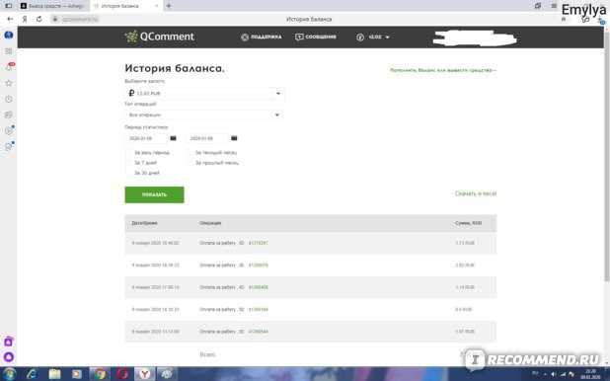
Task: Click the system tray volume icon
Action: [x=554, y=374]
